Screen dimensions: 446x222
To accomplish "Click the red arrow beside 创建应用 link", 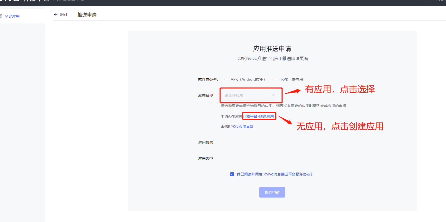I will click(x=285, y=120).
